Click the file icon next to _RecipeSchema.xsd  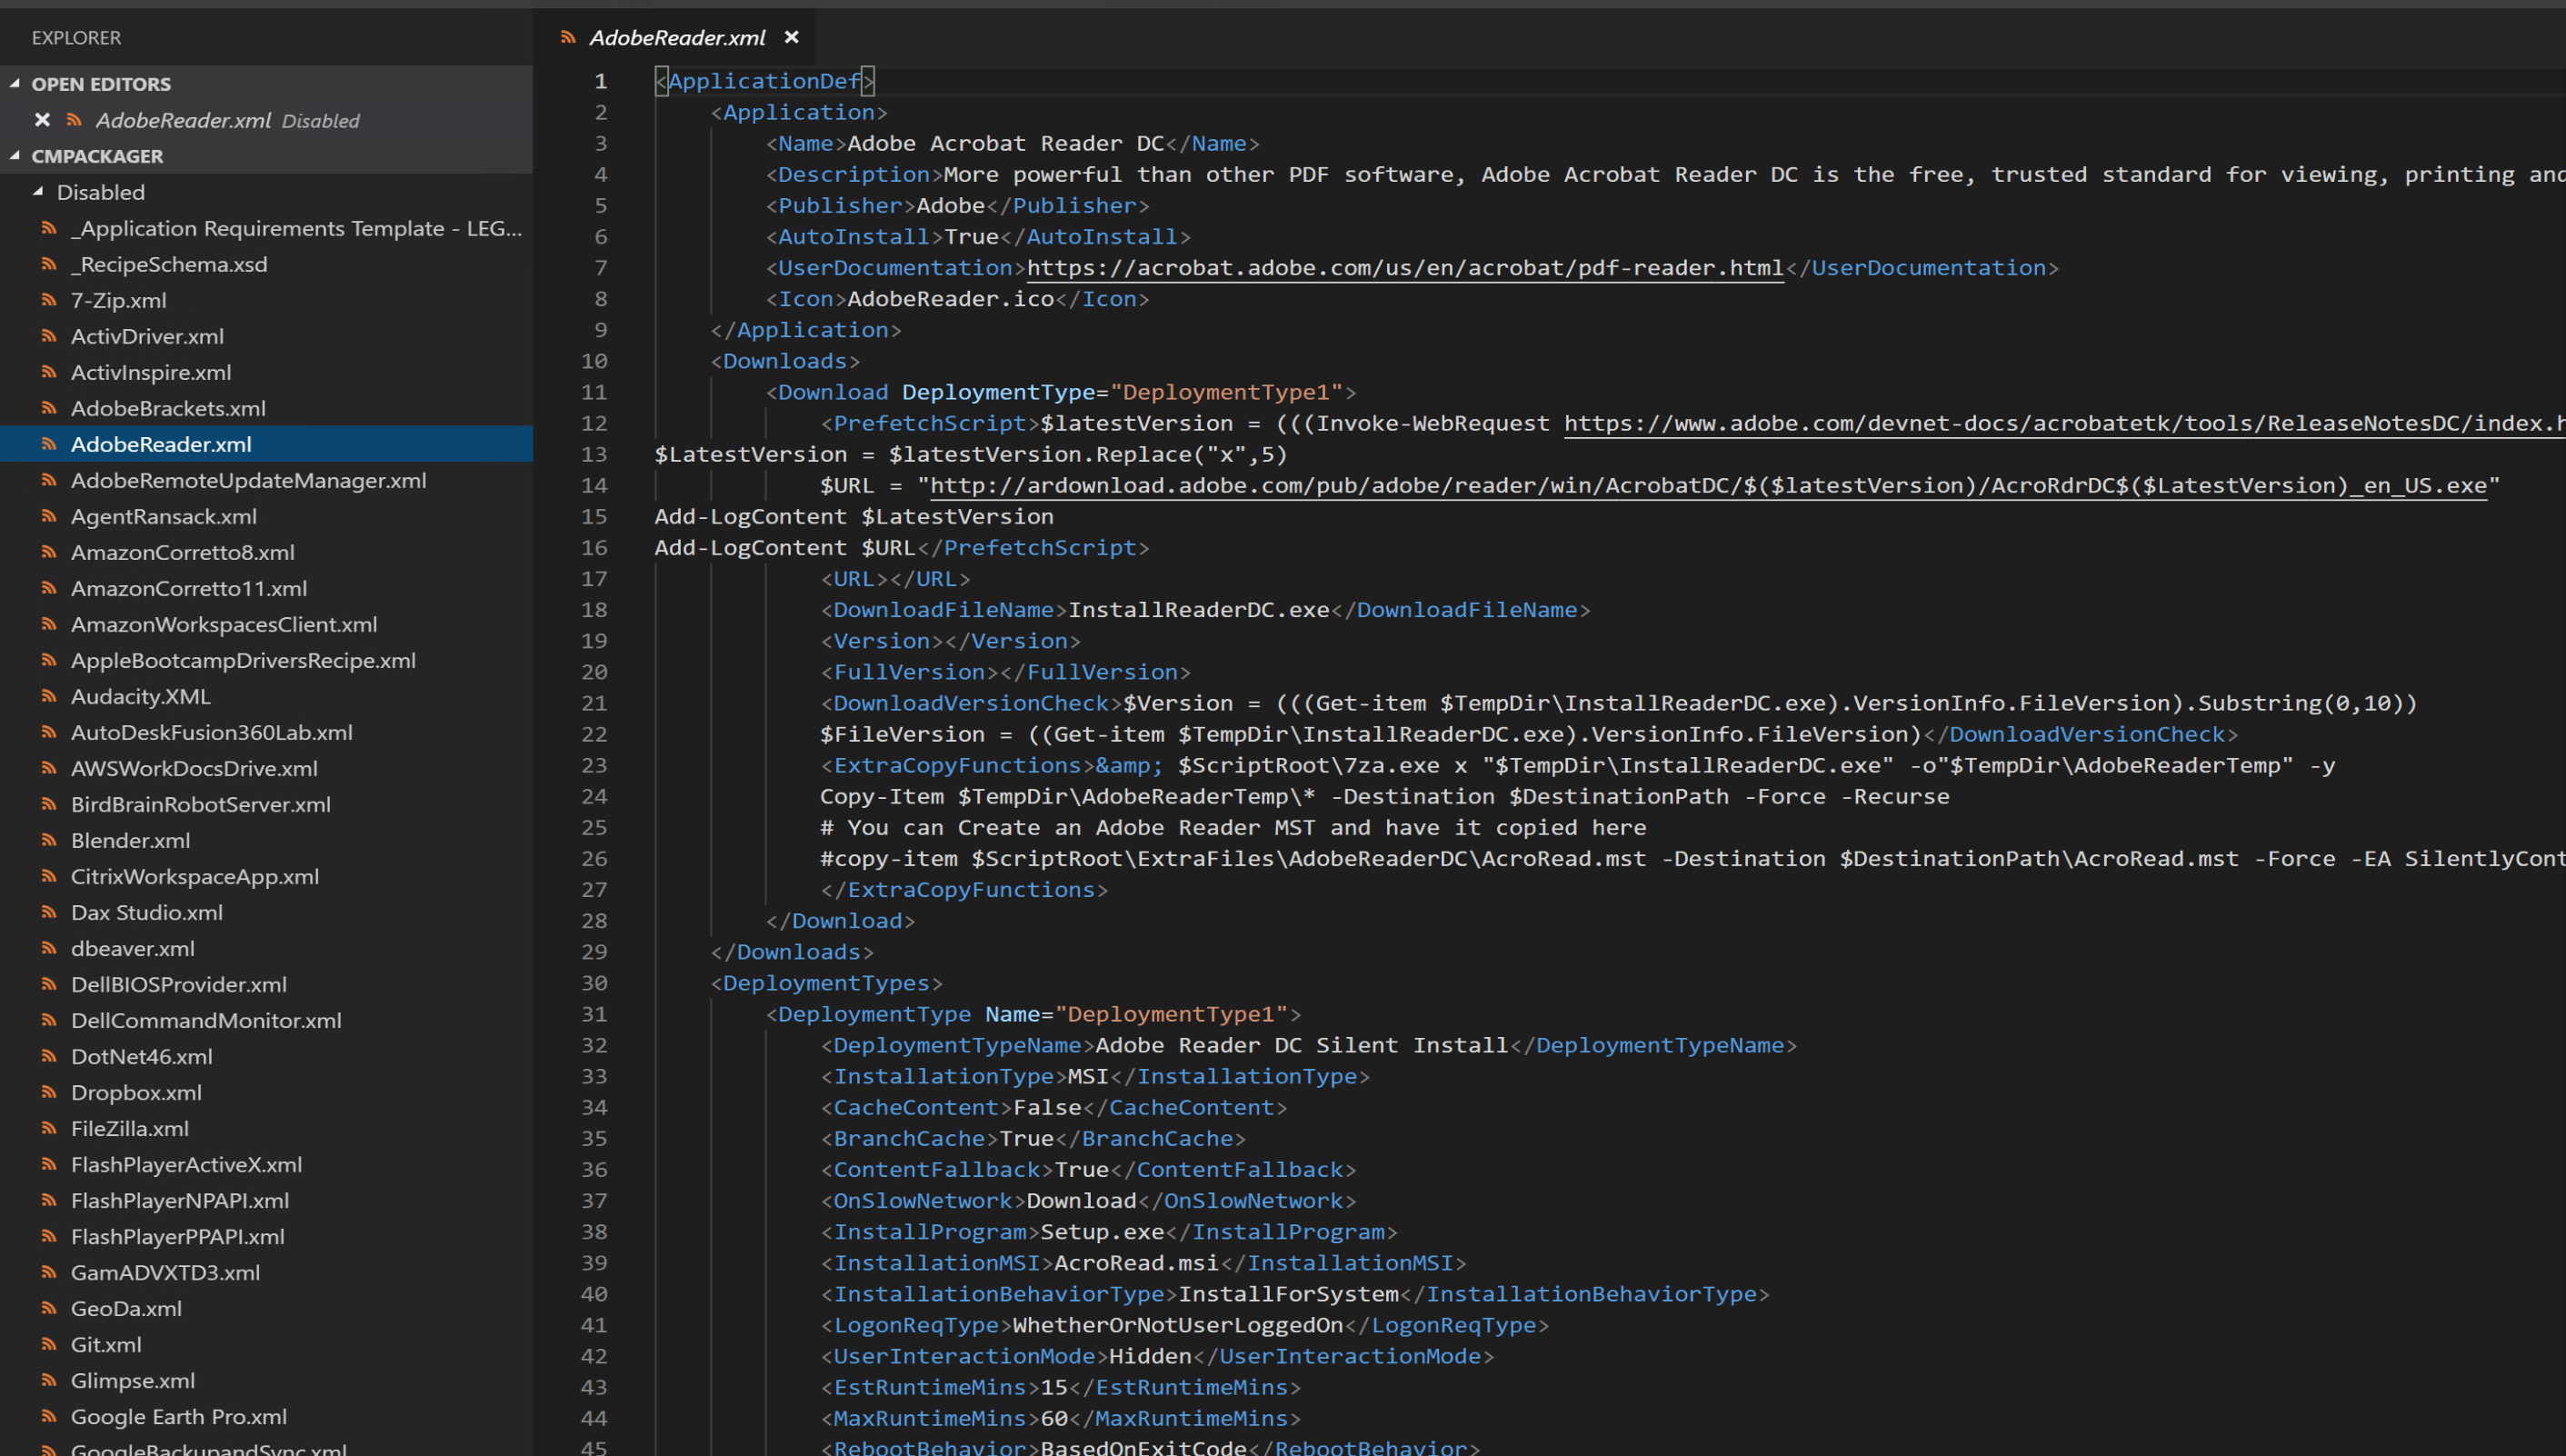coord(48,264)
